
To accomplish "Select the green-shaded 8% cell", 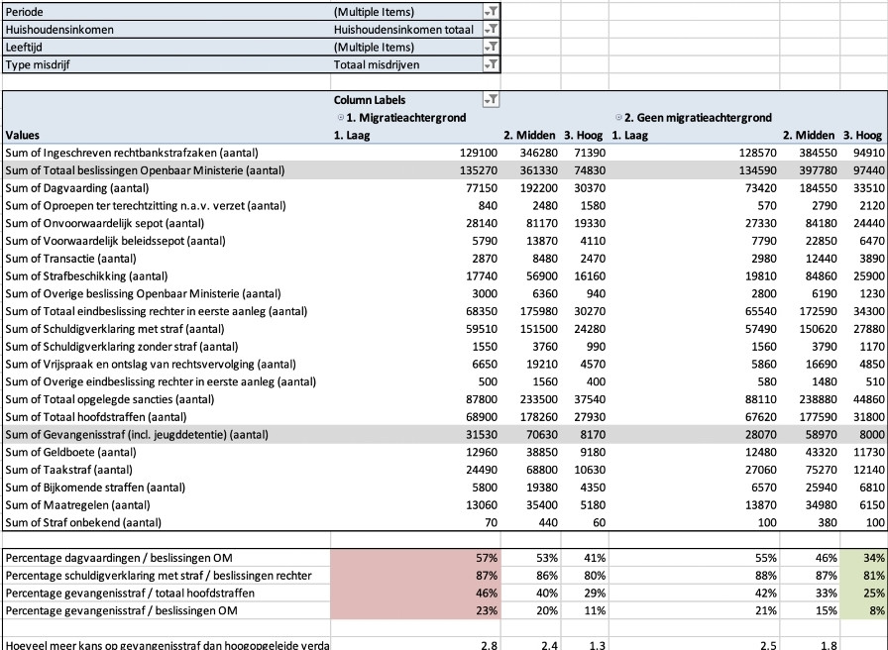I will click(x=863, y=610).
